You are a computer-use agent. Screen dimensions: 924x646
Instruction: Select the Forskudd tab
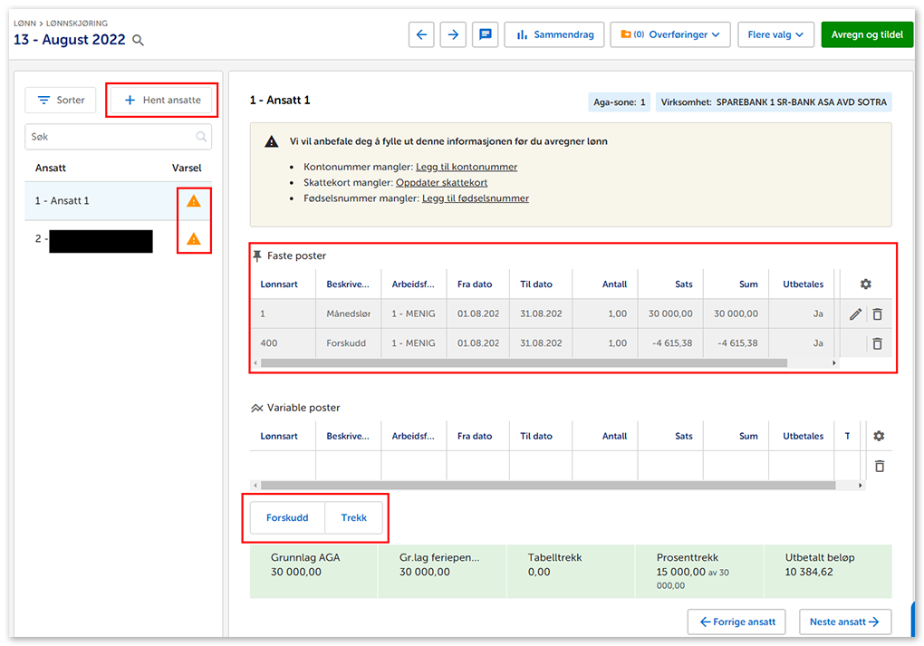tap(287, 517)
